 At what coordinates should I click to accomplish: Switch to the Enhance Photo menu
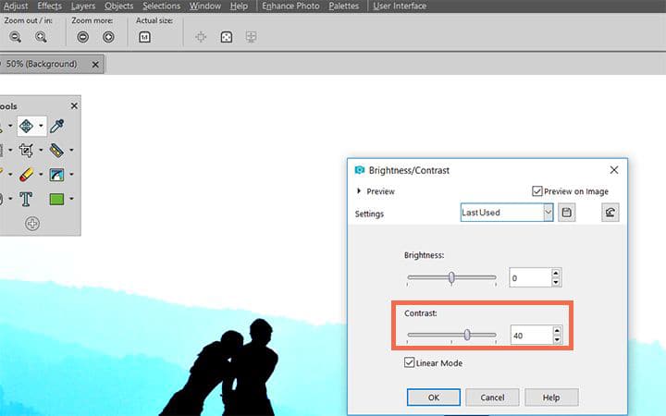[x=290, y=6]
